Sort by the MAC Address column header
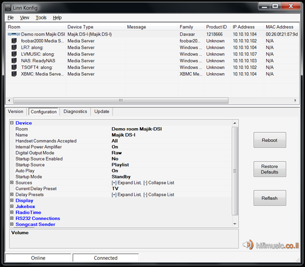Screen dimensions: 305x267 [282, 27]
